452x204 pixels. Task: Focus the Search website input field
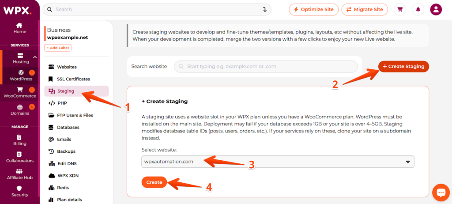click(266, 66)
